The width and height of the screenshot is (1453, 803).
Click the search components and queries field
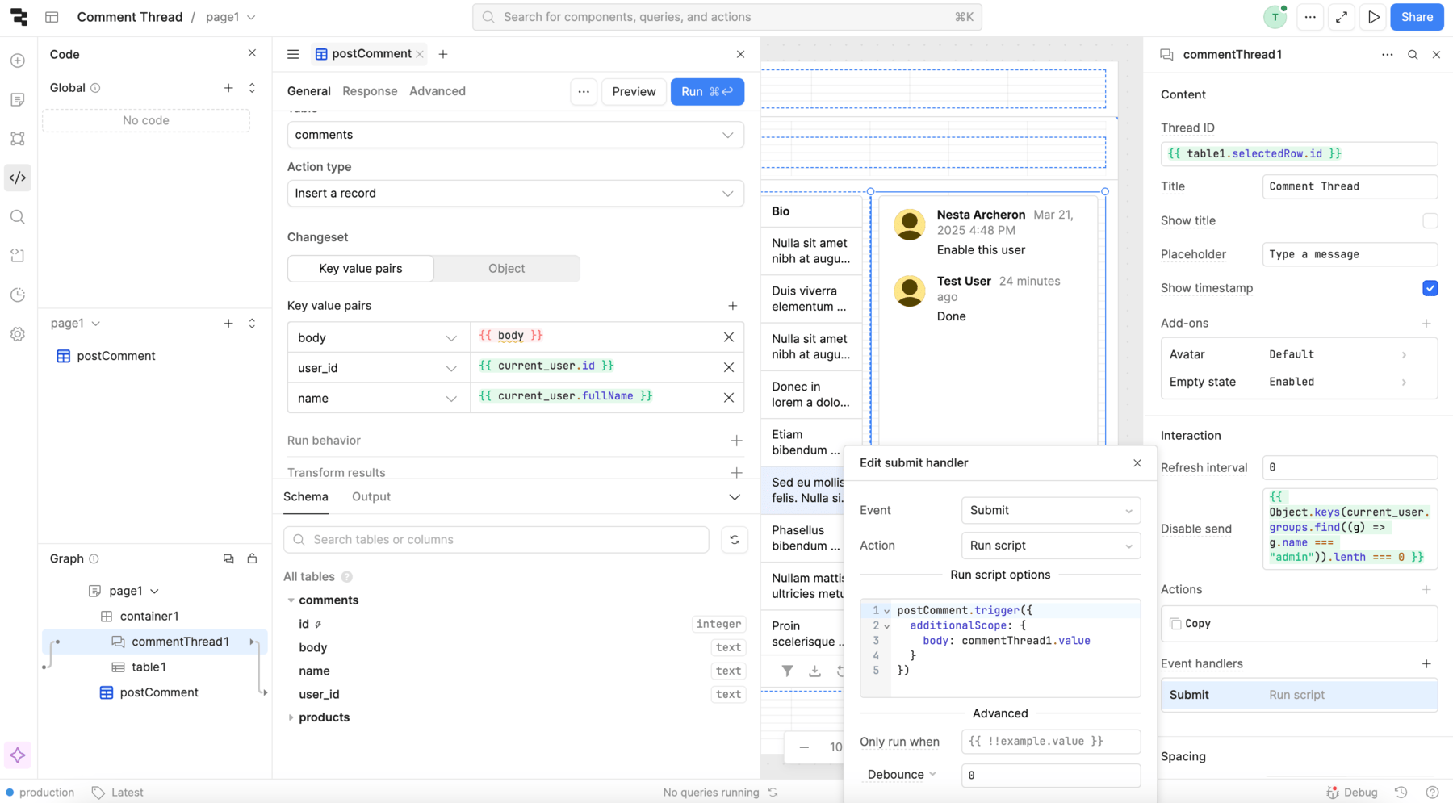pos(727,17)
